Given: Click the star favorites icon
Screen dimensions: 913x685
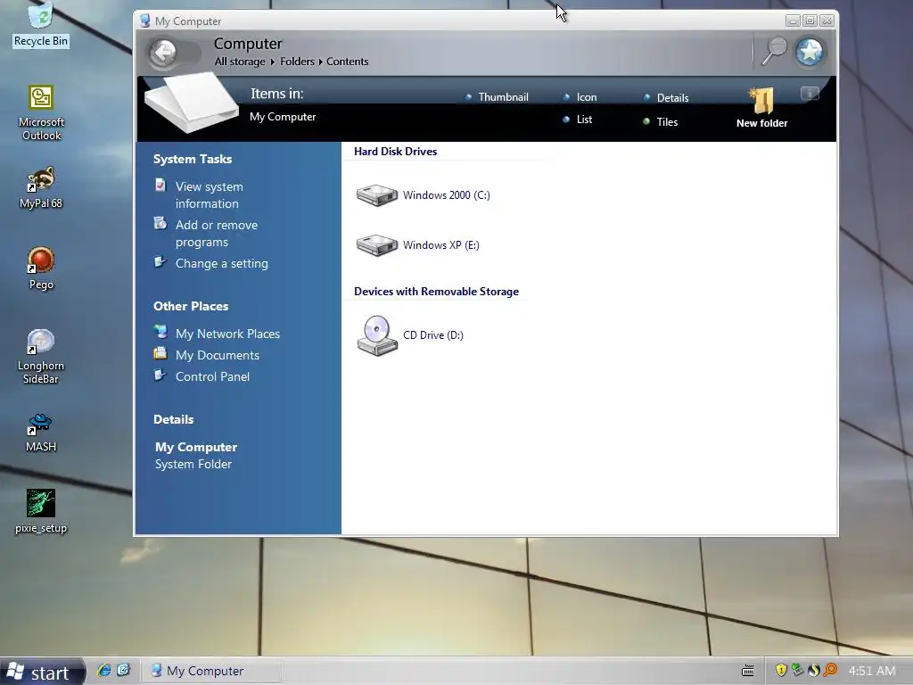Looking at the screenshot, I should pyautogui.click(x=810, y=52).
